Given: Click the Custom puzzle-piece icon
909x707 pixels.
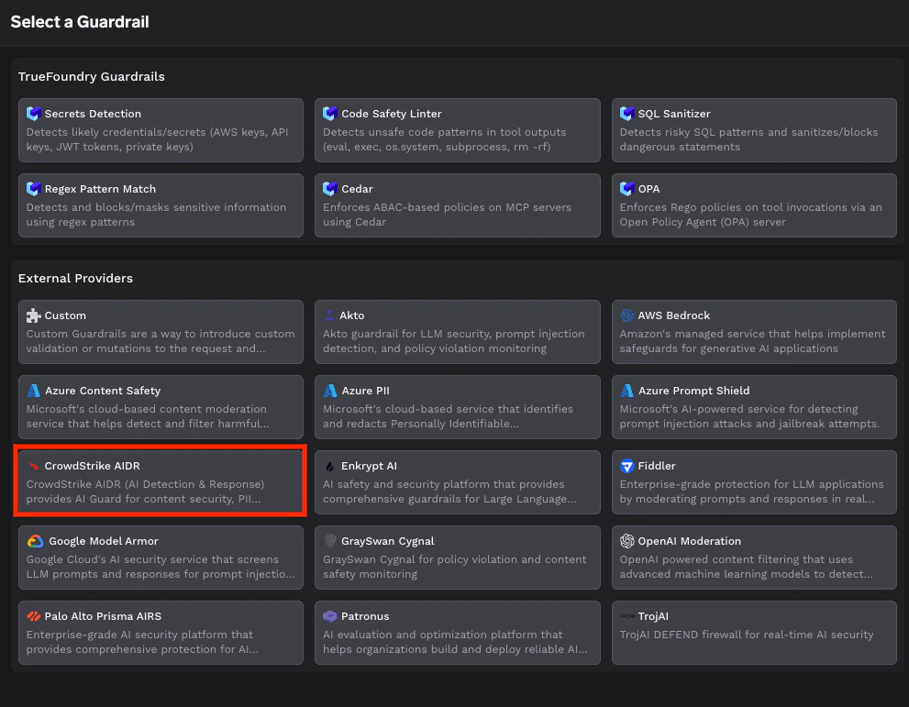Looking at the screenshot, I should pyautogui.click(x=34, y=315).
